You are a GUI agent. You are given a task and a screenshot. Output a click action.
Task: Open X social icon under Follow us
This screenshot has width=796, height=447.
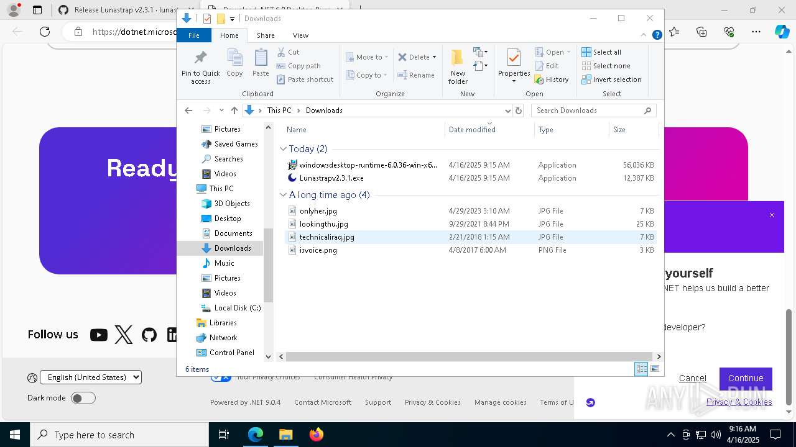click(124, 335)
